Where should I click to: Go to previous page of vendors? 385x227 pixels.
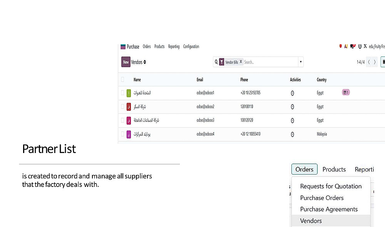click(x=369, y=62)
